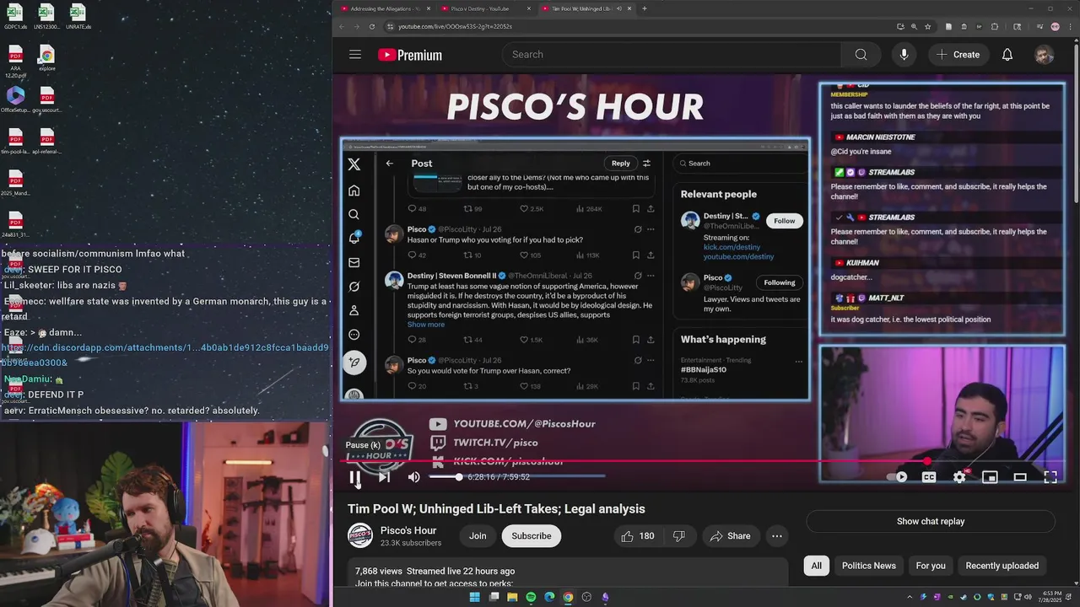
Task: Share the video
Action: point(730,536)
